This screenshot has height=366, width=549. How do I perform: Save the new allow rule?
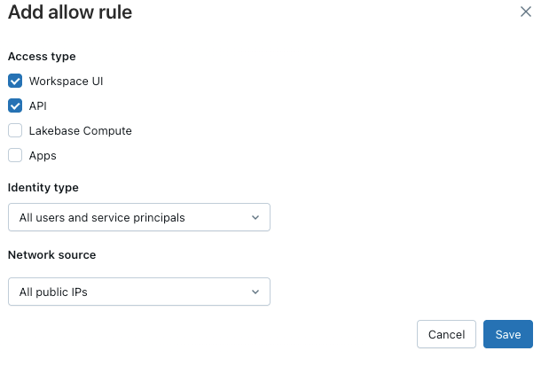(x=508, y=334)
